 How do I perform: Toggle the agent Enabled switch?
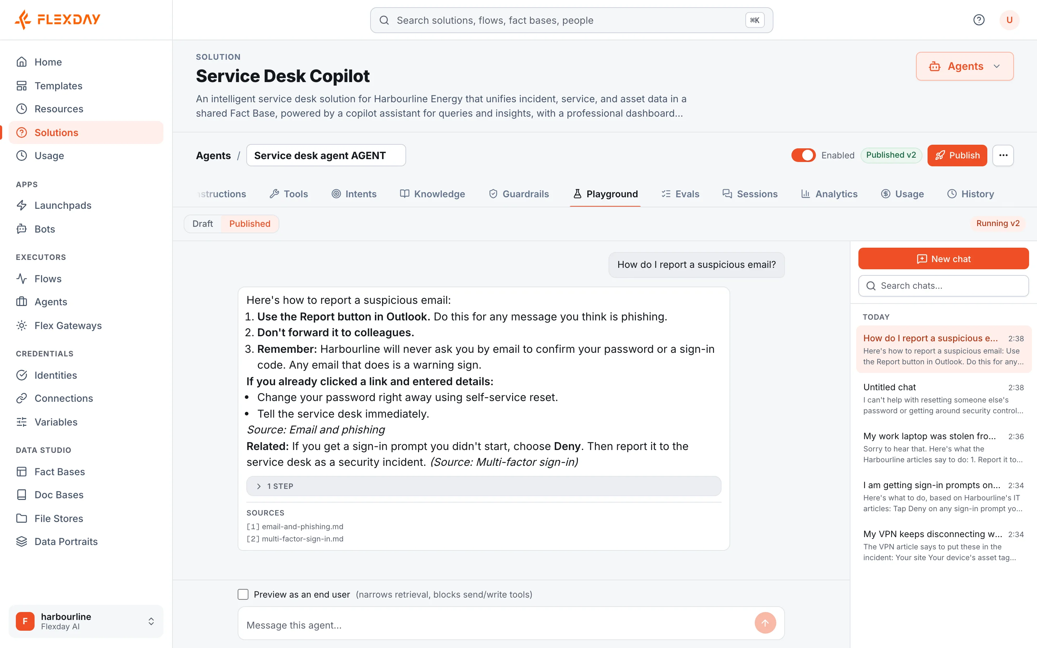803,155
